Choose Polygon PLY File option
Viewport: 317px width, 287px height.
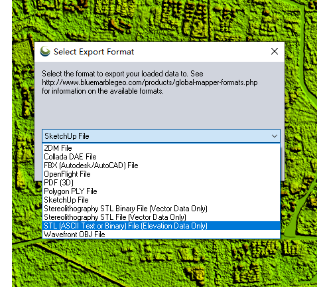(161, 191)
